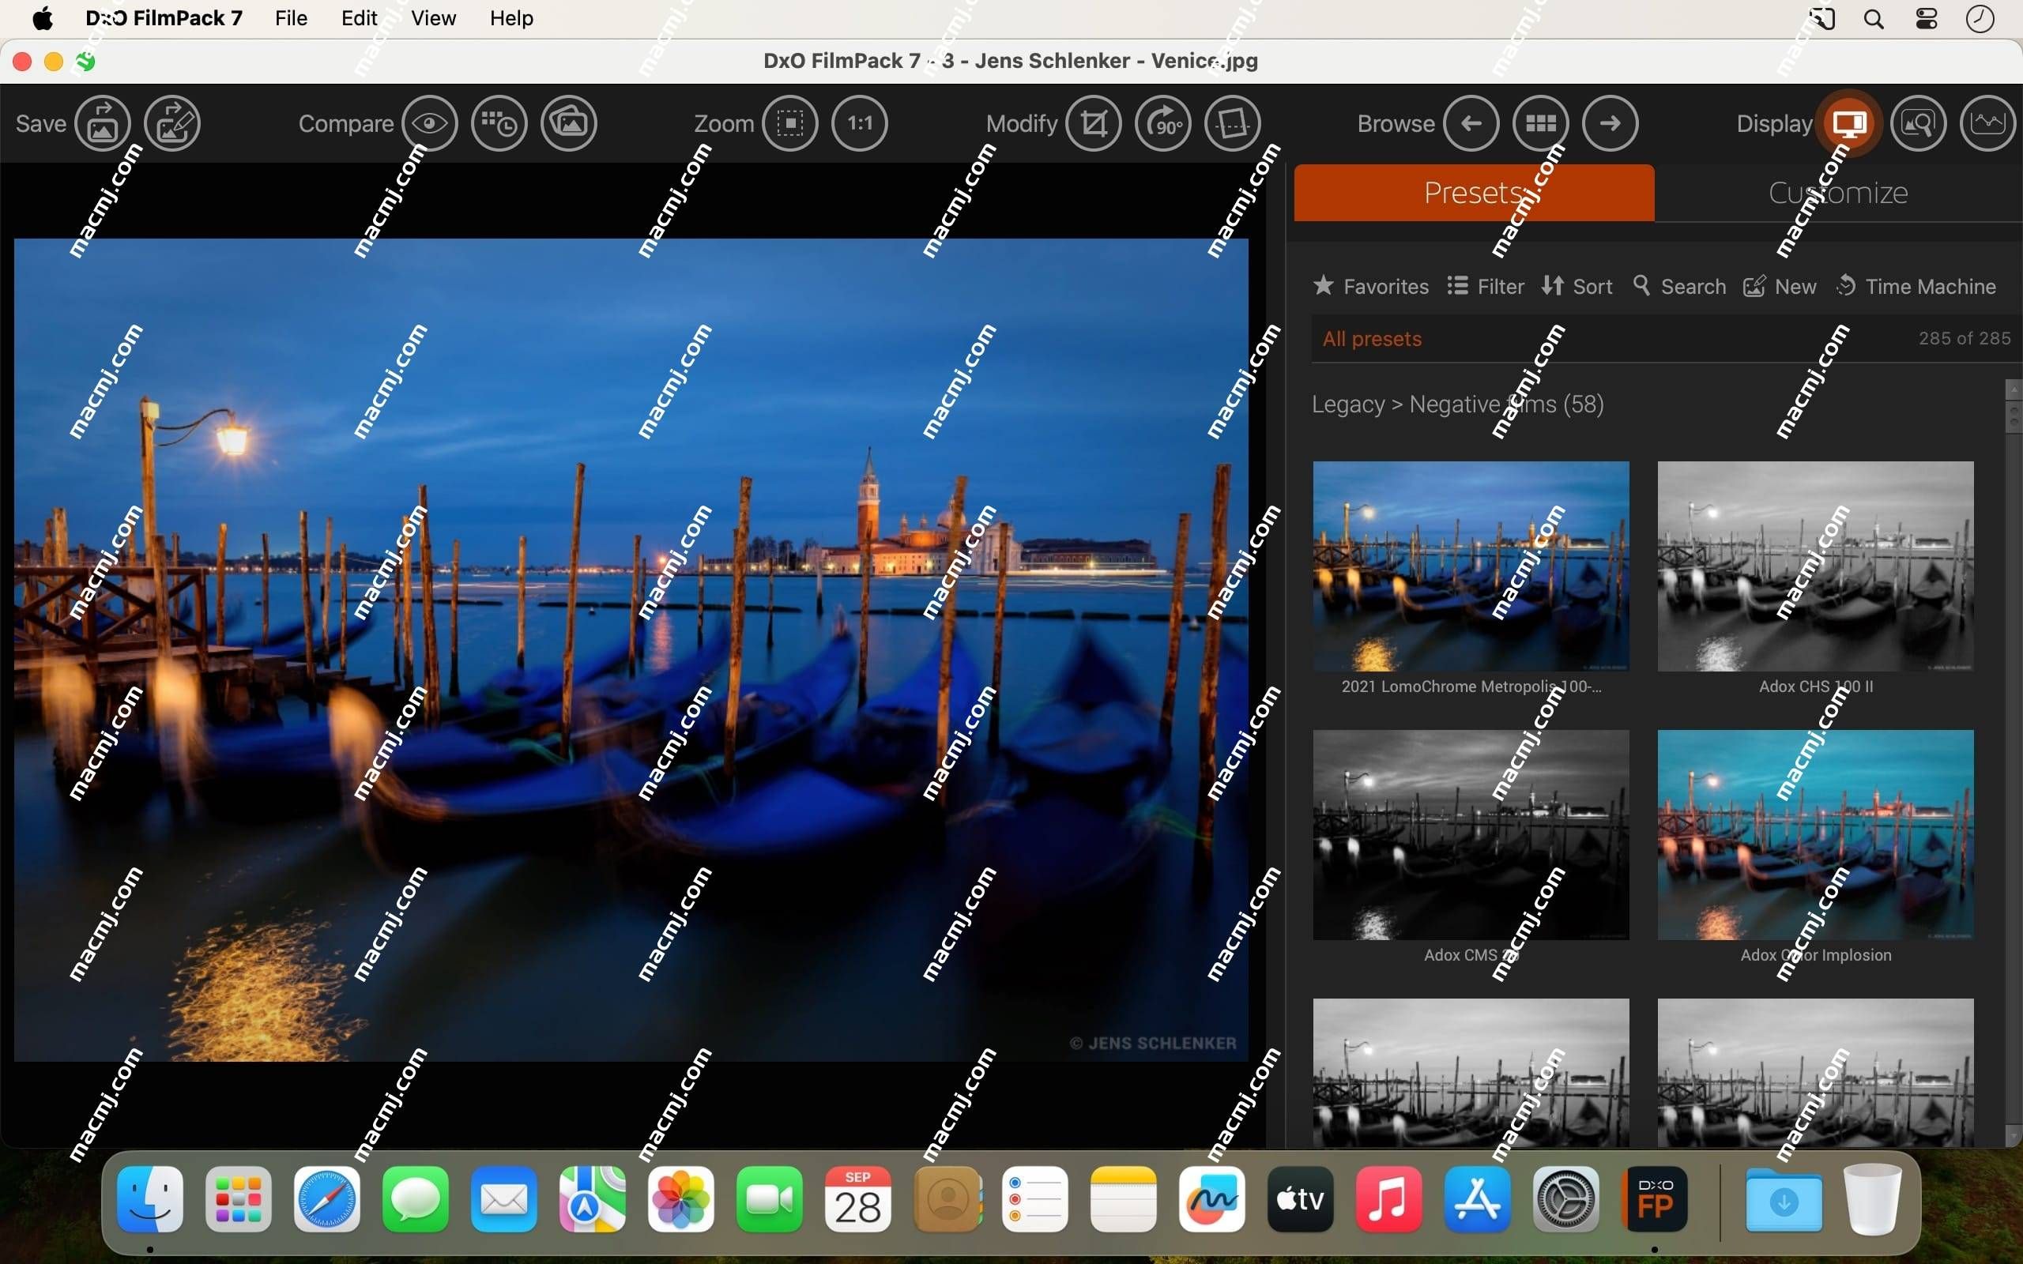
Task: Expand Legacy Negative Films category
Action: pyautogui.click(x=1455, y=404)
